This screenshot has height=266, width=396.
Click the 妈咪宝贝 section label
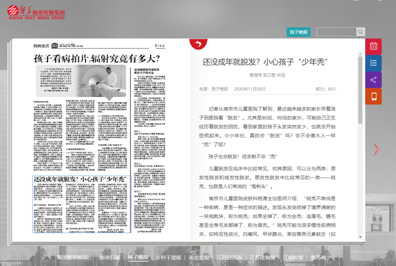pyautogui.click(x=41, y=46)
